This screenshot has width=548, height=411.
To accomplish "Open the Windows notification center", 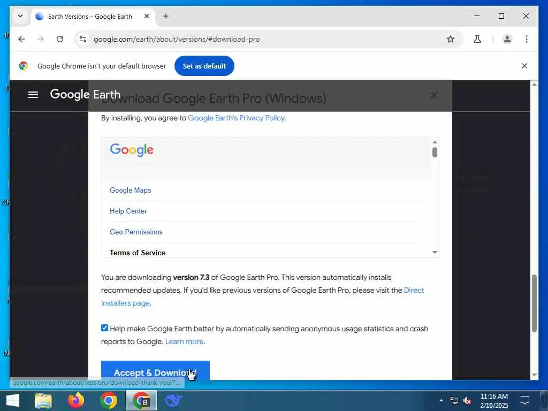I will pyautogui.click(x=525, y=400).
